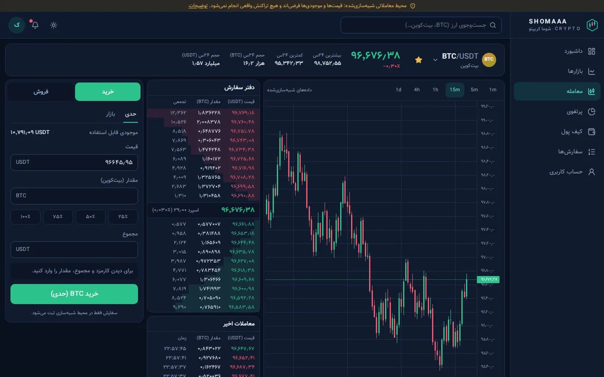
Task: Focus the coin search field
Action: click(421, 25)
